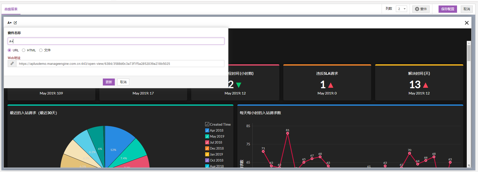Click the link icon beside the Web地址 field

pos(12,64)
